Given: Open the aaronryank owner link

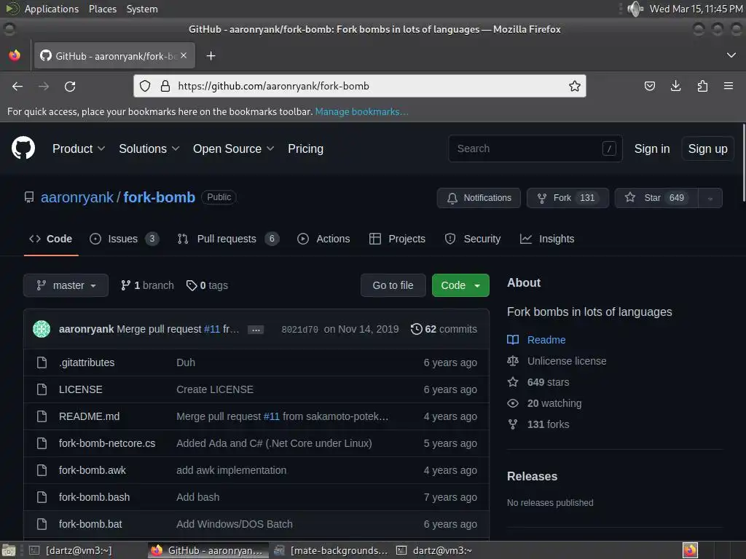Looking at the screenshot, I should pyautogui.click(x=77, y=197).
